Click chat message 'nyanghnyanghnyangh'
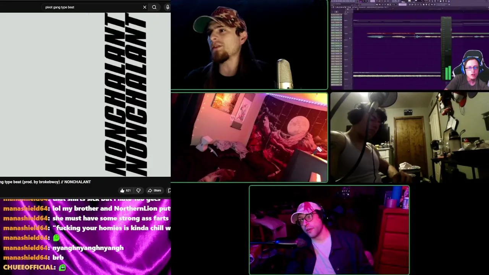Screen dimensions: 489x275 coord(88,248)
